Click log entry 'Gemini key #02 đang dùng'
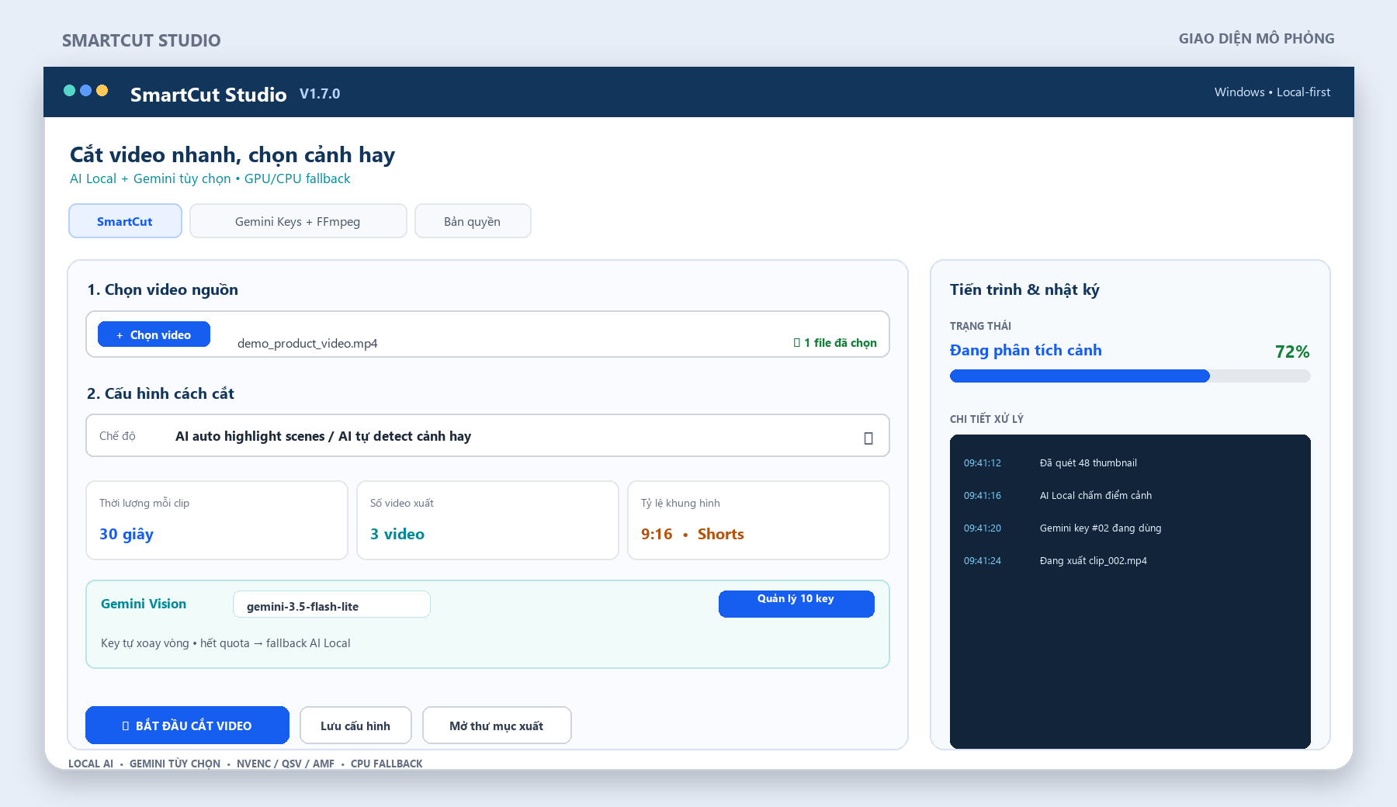 [1101, 528]
